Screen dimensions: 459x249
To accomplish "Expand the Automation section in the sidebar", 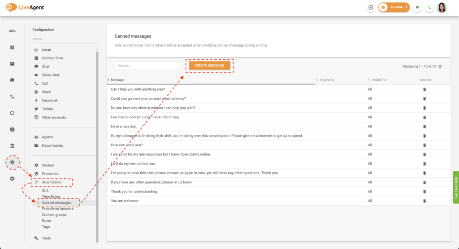I will point(51,182).
